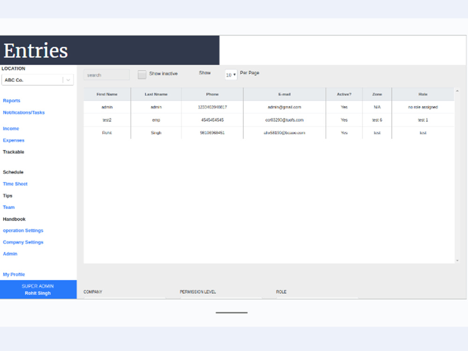
Task: Open the Reports page
Action: [12, 101]
